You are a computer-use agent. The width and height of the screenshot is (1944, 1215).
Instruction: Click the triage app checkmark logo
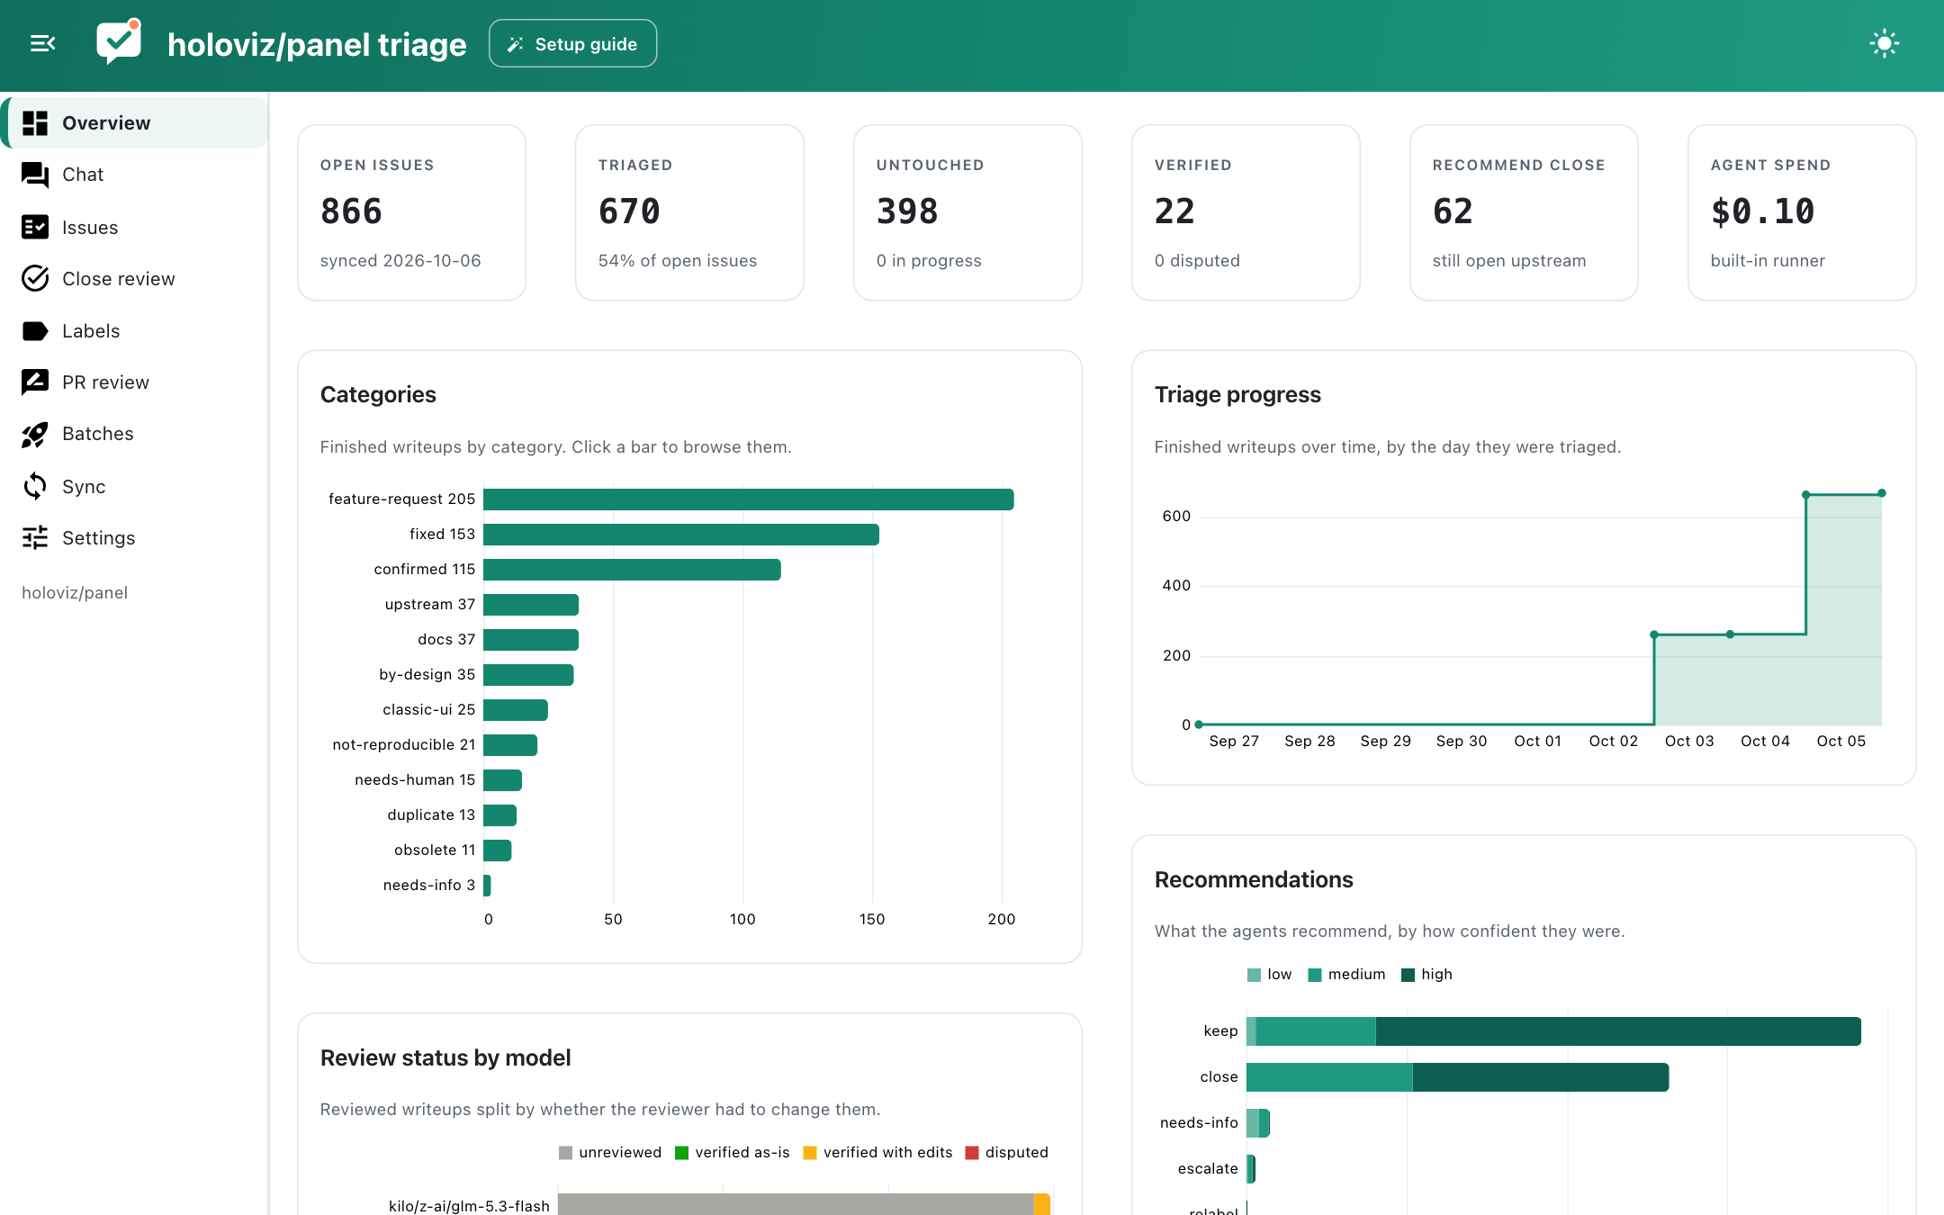pyautogui.click(x=119, y=41)
